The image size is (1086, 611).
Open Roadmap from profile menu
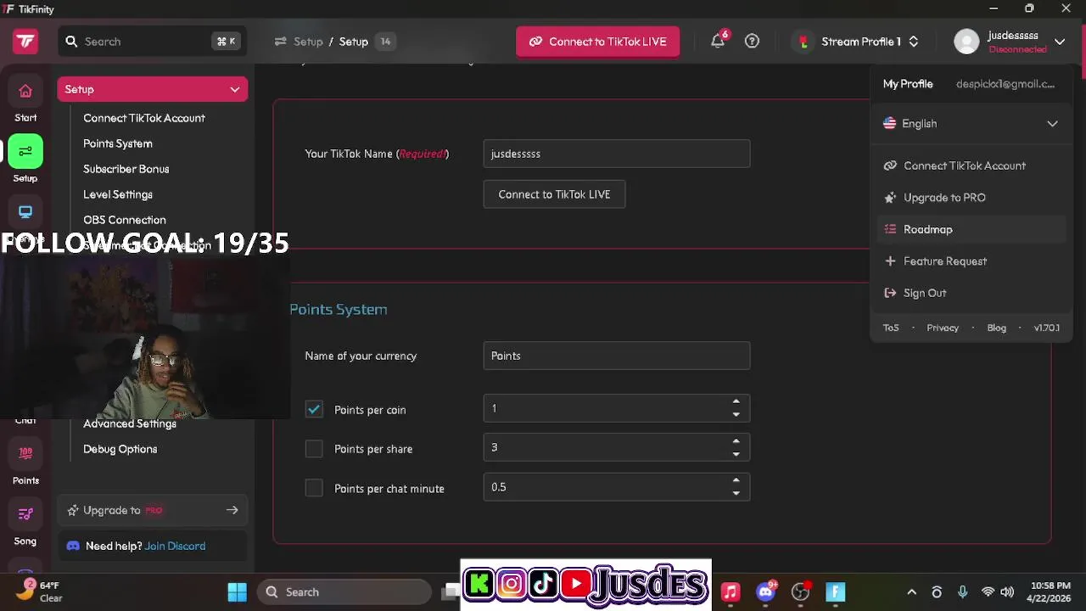click(x=971, y=229)
